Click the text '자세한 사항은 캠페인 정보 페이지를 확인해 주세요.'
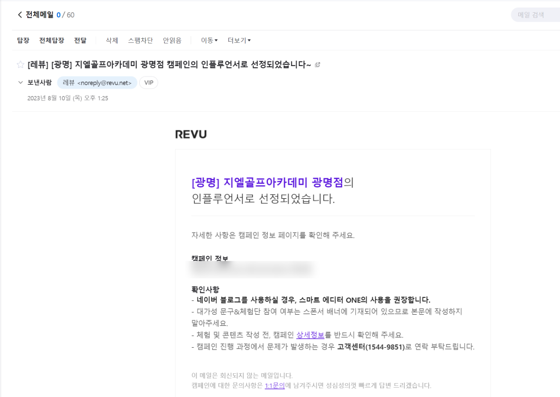The image size is (560, 397). [x=273, y=235]
